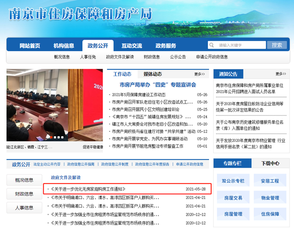Image resolution: width=294 pixels, height=230 pixels.
Task: Click the 搜索 search button
Action: 277,45
